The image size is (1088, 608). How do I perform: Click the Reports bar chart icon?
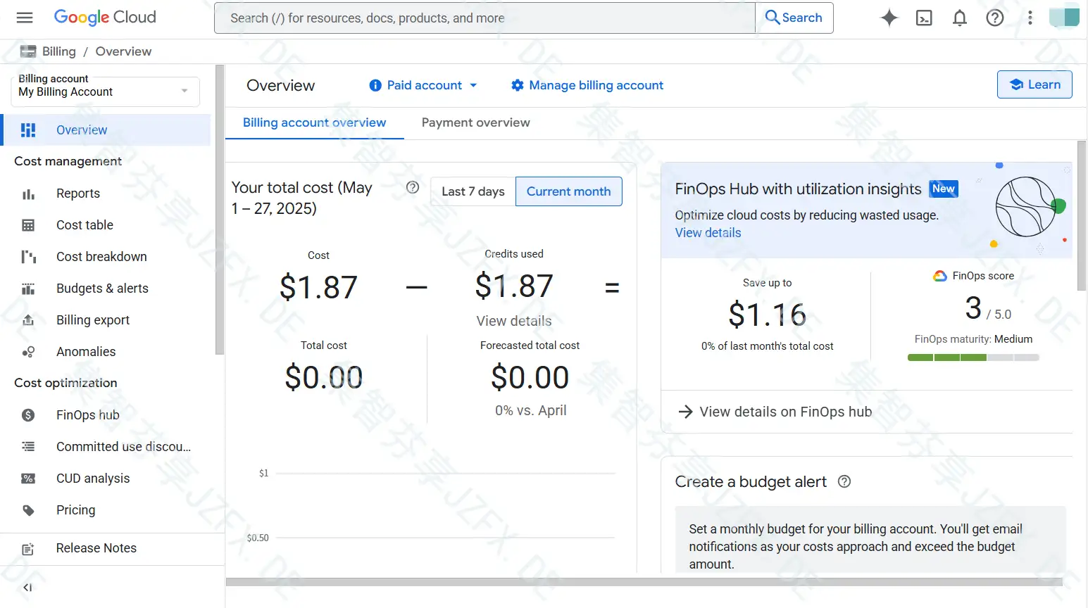(28, 194)
